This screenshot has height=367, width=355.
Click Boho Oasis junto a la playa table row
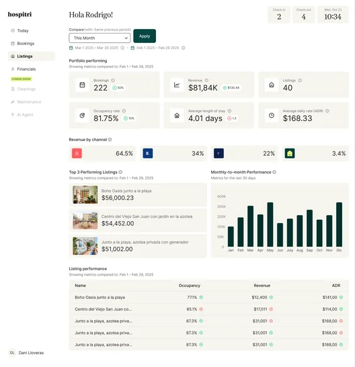[x=209, y=298]
